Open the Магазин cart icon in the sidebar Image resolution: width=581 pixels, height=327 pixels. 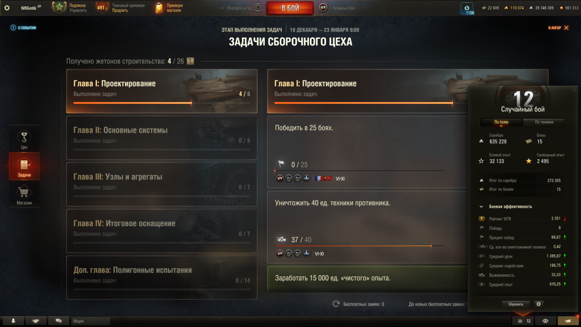pos(24,195)
